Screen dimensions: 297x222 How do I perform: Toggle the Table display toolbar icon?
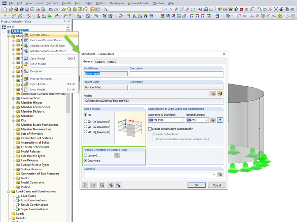point(98,9)
